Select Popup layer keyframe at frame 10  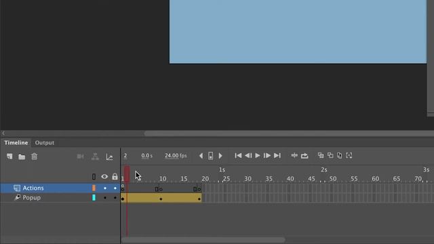(161, 199)
